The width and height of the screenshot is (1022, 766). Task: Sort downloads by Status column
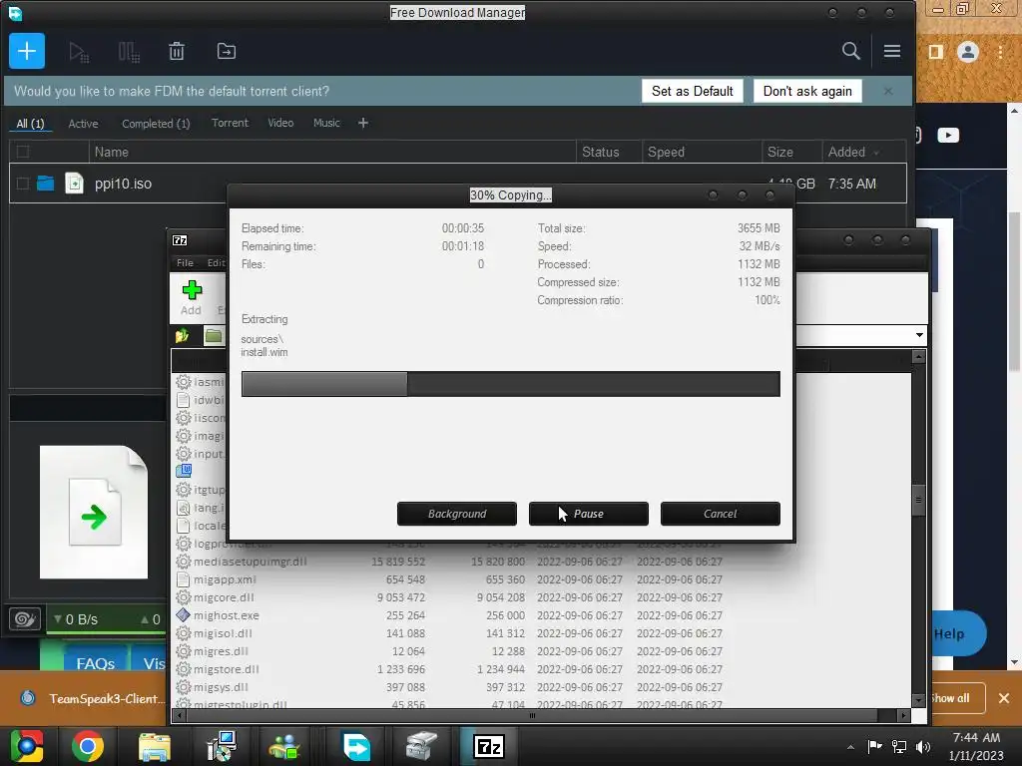point(600,152)
